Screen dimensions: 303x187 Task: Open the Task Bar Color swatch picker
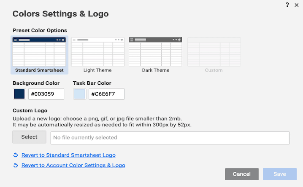tap(79, 94)
